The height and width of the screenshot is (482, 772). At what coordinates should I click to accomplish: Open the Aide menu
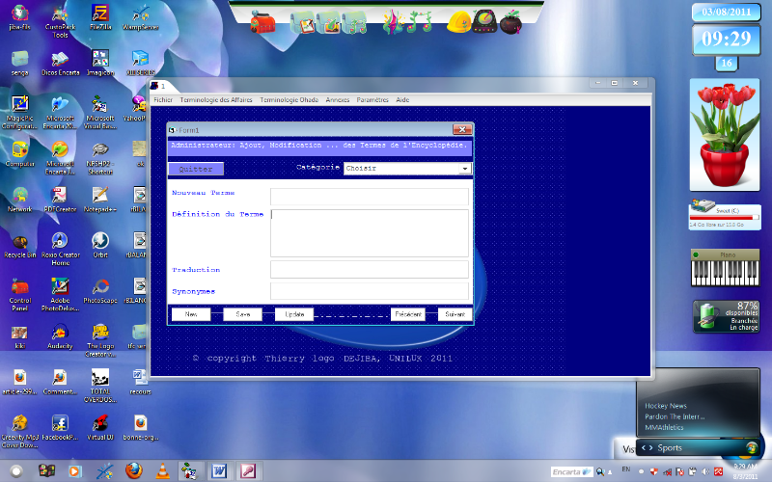tap(402, 100)
